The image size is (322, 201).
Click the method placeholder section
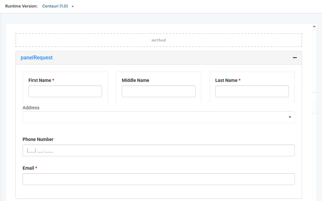pos(158,40)
